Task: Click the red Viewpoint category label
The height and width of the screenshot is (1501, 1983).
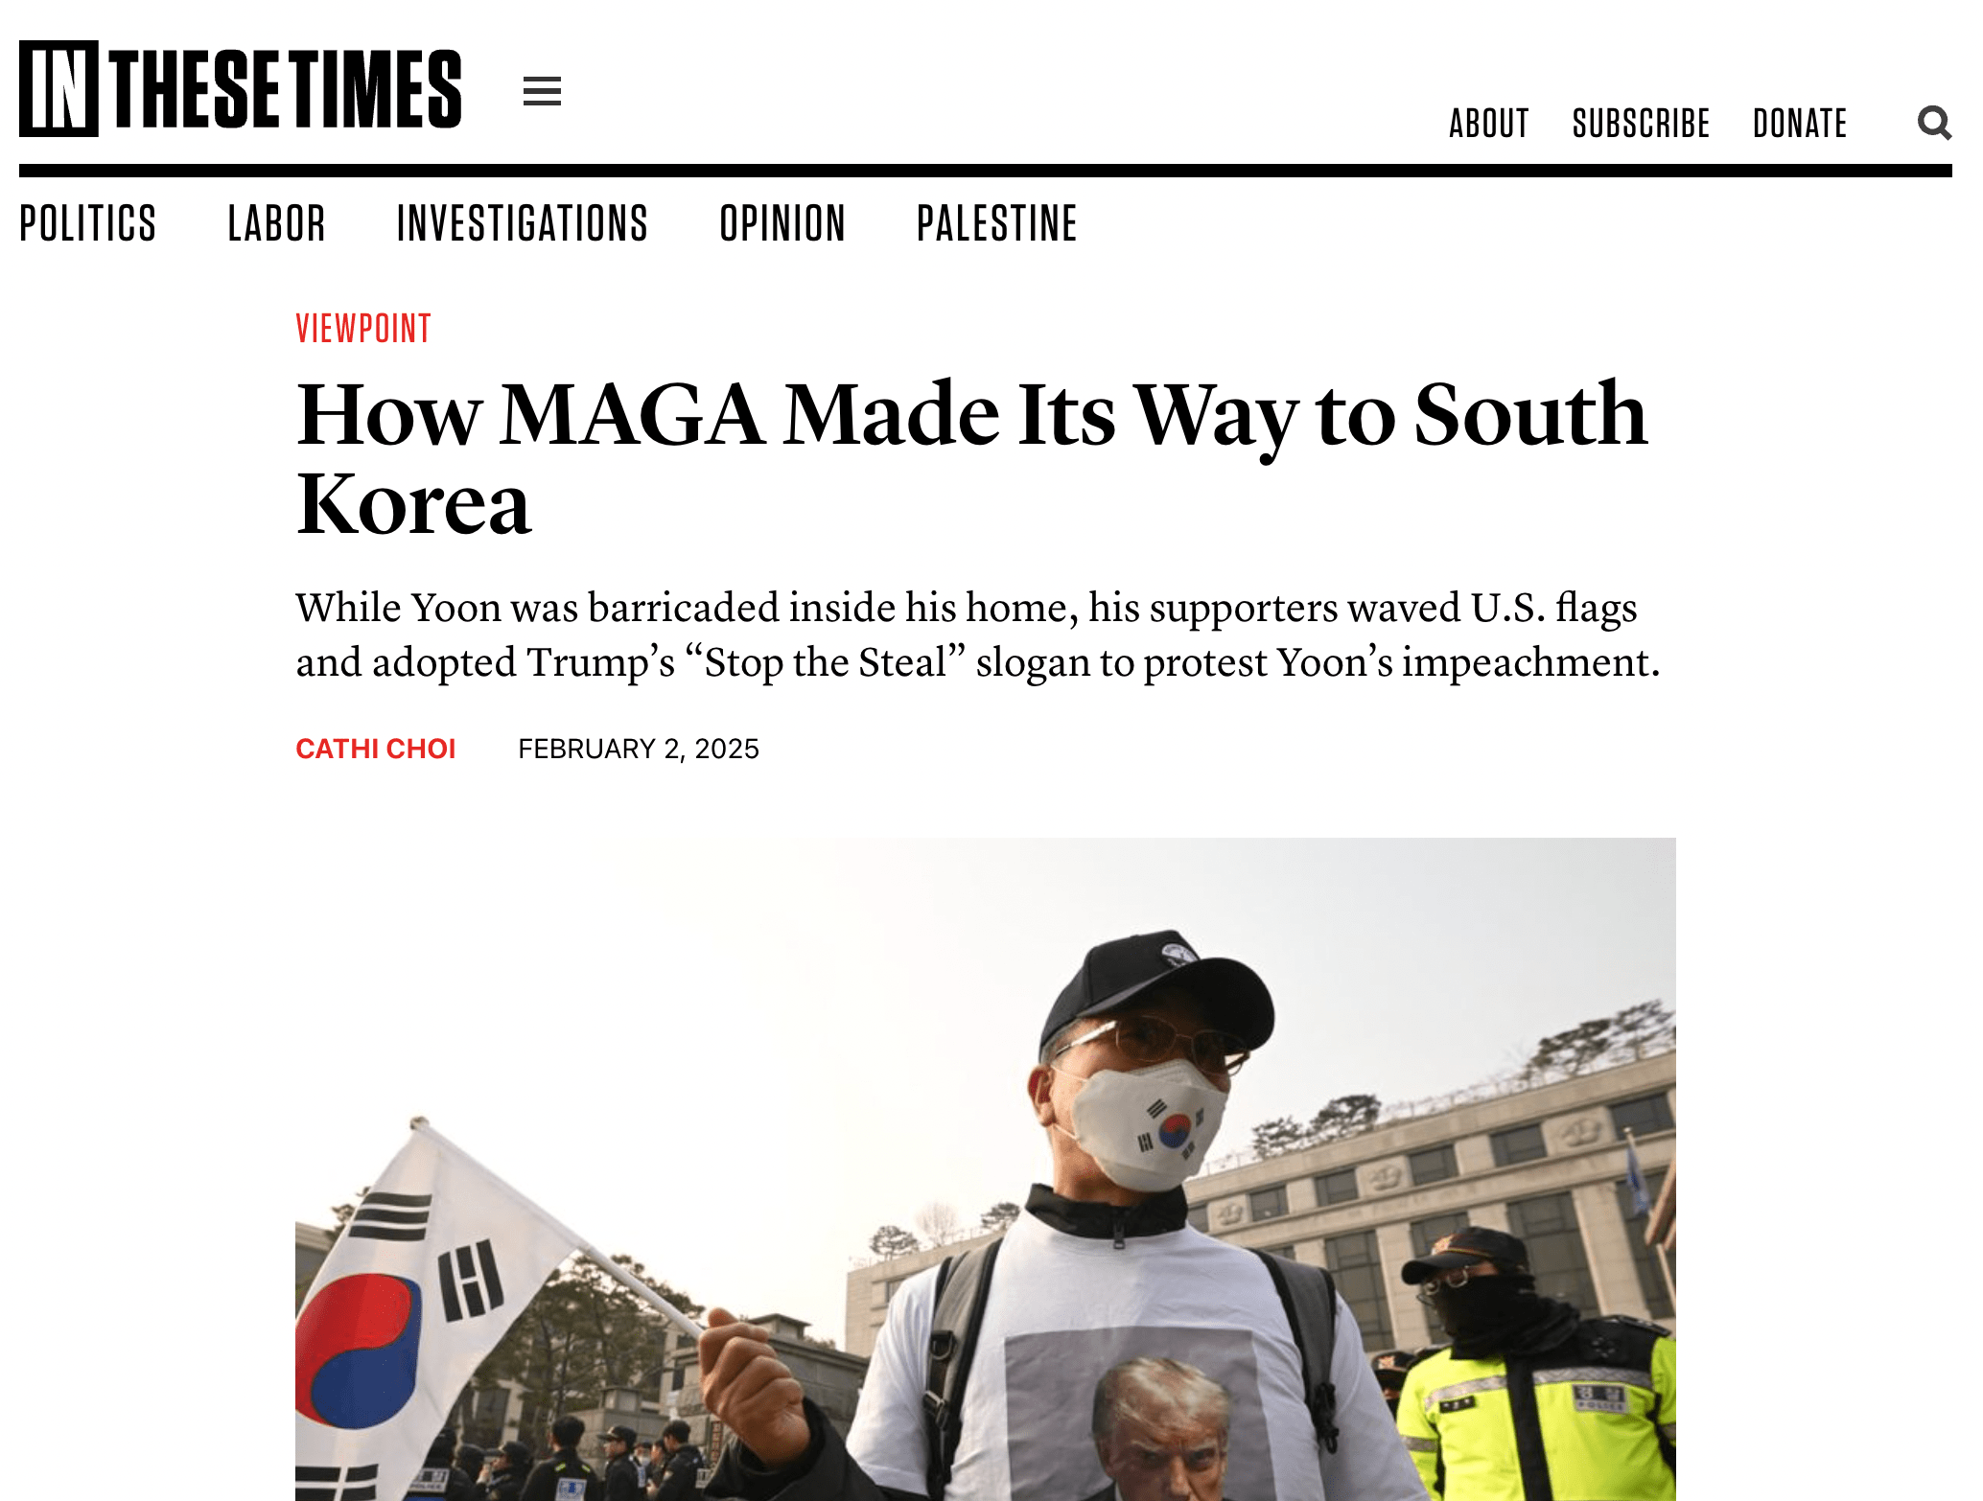Action: 363,329
